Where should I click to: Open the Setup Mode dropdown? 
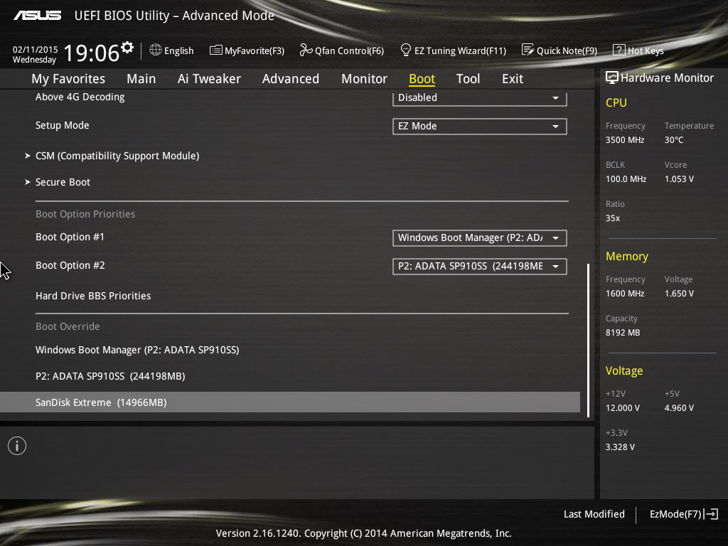pos(480,127)
